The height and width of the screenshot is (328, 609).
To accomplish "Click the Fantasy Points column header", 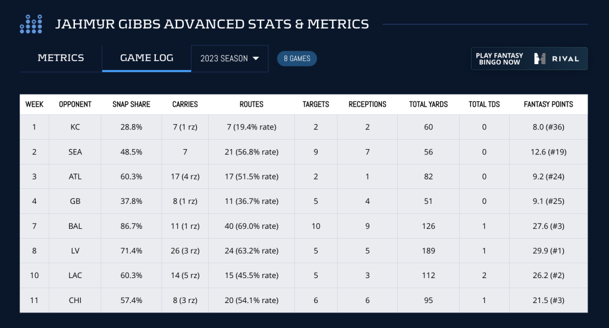I will (x=548, y=104).
